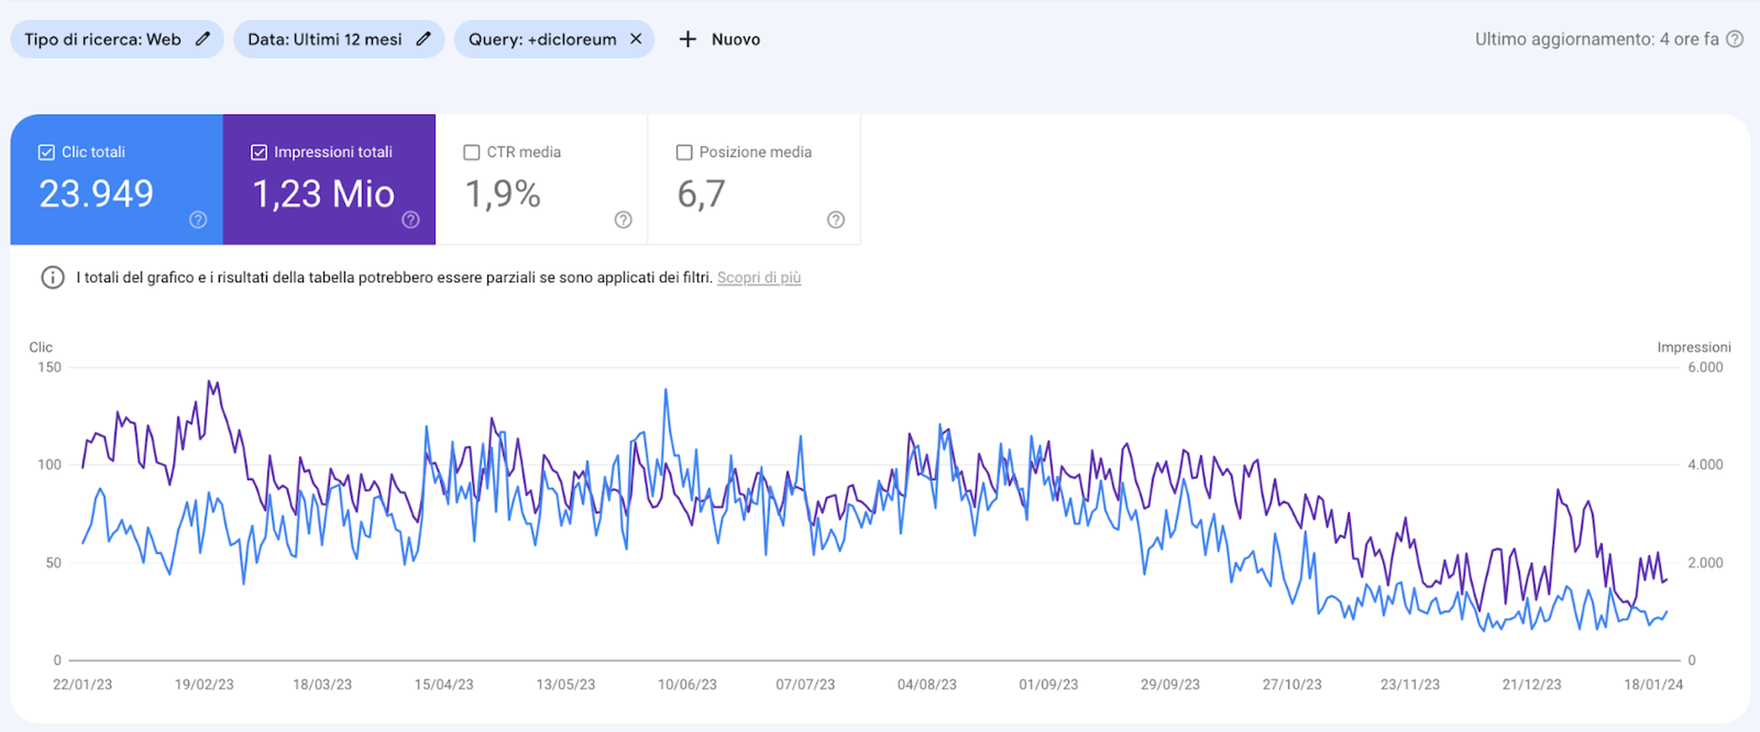Open help icon in Impressioni totali card

coord(411,220)
